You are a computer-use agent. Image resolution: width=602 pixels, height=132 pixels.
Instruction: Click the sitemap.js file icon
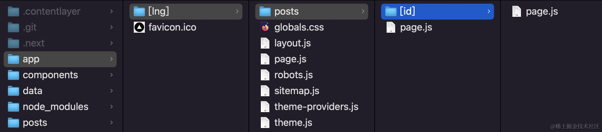[x=265, y=91]
